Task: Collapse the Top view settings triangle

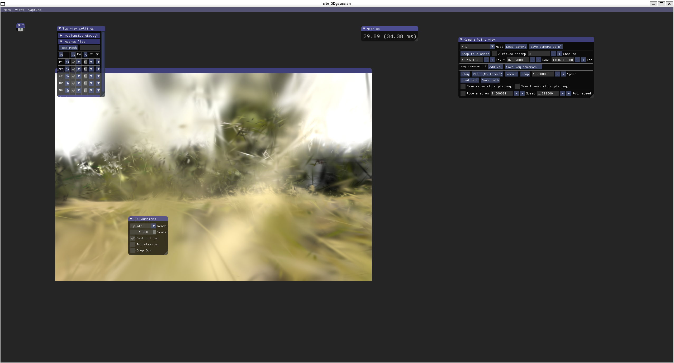Action: pyautogui.click(x=60, y=28)
